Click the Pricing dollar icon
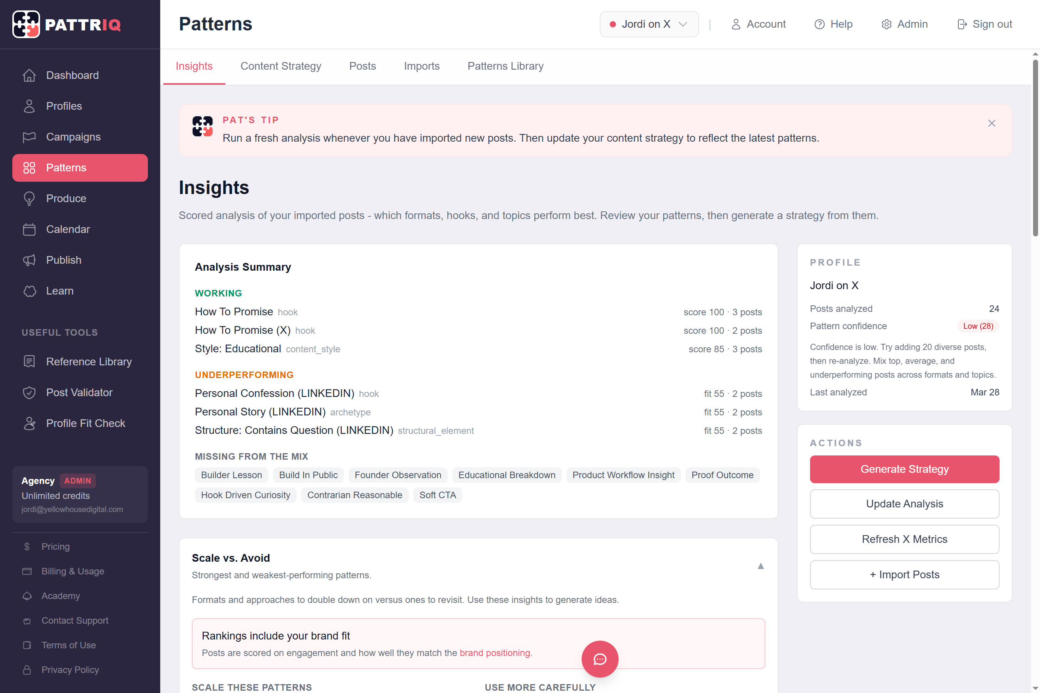 click(27, 547)
